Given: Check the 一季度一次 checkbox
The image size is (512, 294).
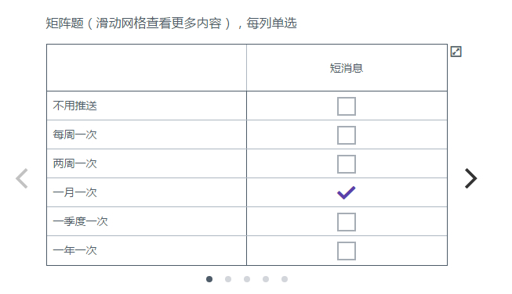Looking at the screenshot, I should tap(347, 222).
